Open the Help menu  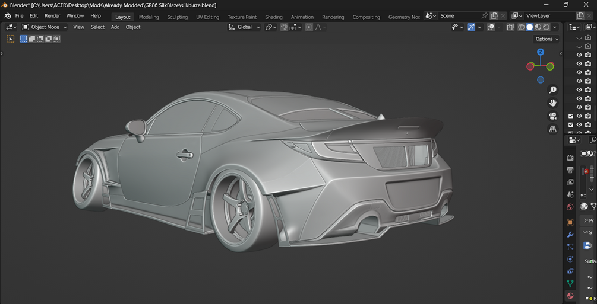click(96, 16)
